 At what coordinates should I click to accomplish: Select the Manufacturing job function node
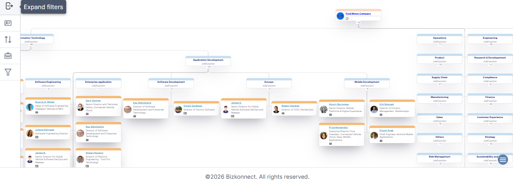click(440, 99)
